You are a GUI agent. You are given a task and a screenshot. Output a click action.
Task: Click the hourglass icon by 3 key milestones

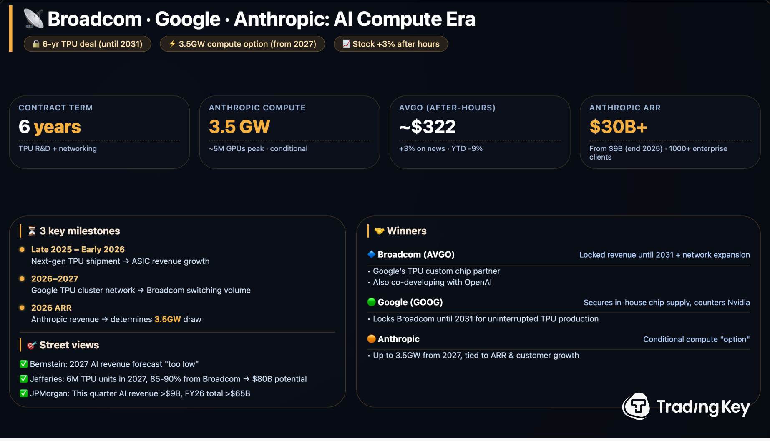pos(32,231)
